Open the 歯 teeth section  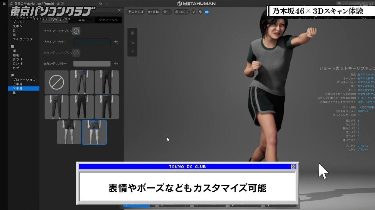tap(14, 35)
